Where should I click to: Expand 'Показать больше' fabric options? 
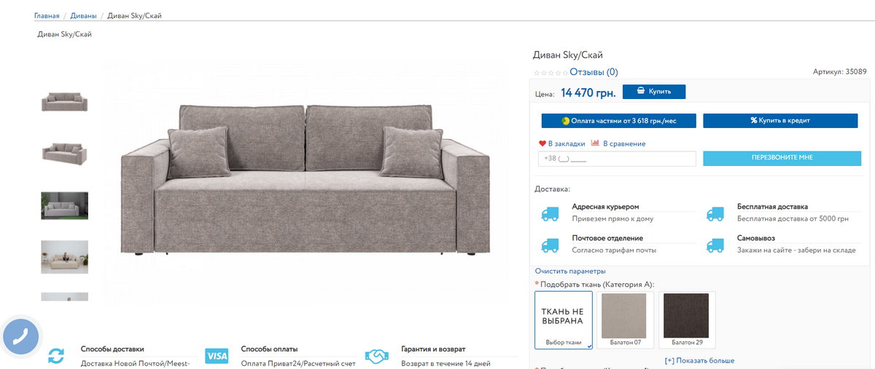click(x=699, y=360)
